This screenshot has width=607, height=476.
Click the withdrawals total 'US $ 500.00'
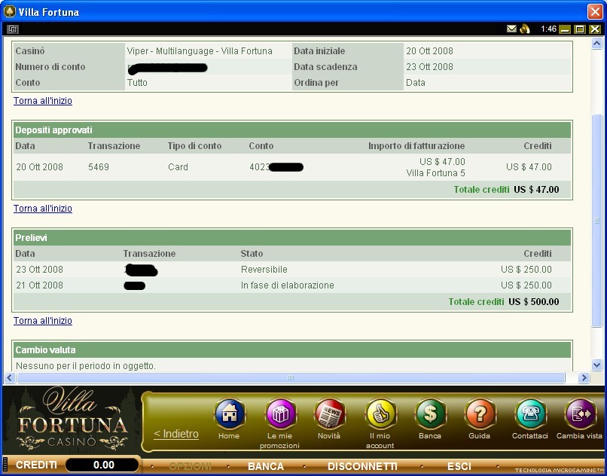534,302
